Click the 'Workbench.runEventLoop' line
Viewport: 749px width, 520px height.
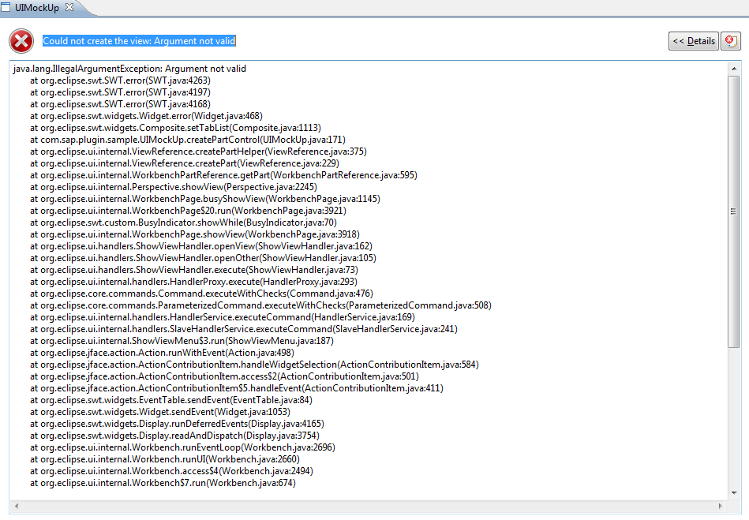pos(182,447)
